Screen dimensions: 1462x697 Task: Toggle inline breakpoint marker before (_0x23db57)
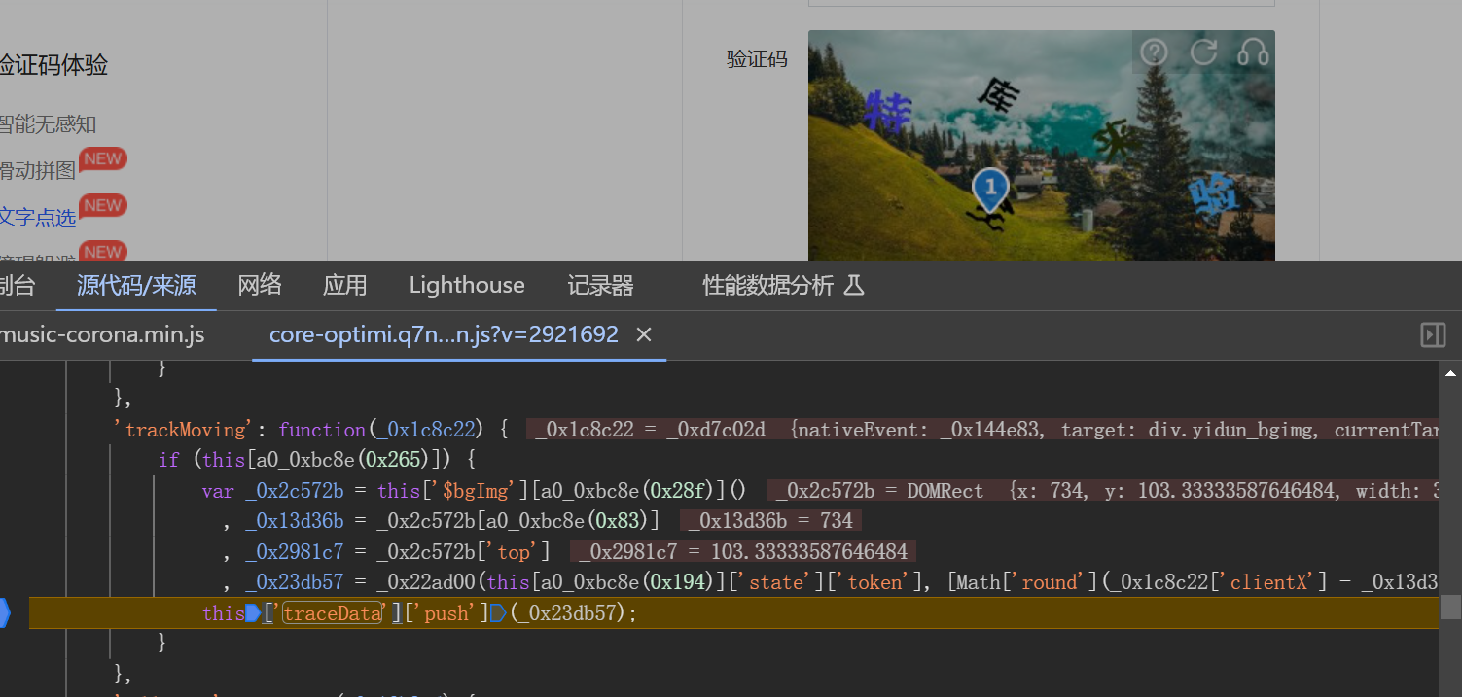click(498, 613)
